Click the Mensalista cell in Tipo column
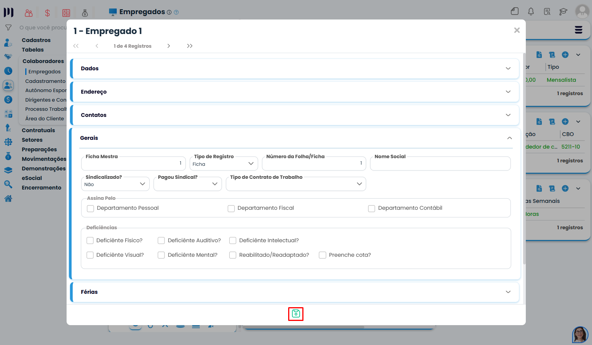592x345 pixels. pyautogui.click(x=561, y=80)
